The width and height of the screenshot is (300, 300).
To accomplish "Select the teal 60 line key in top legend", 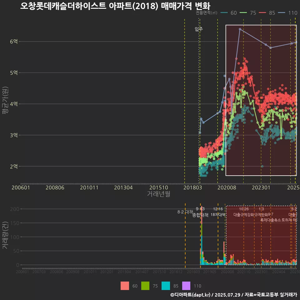I will pyautogui.click(x=224, y=13).
